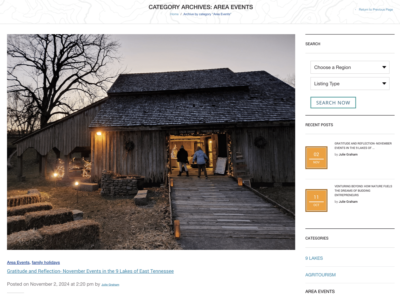Return to Previous Page link

coord(375,9)
